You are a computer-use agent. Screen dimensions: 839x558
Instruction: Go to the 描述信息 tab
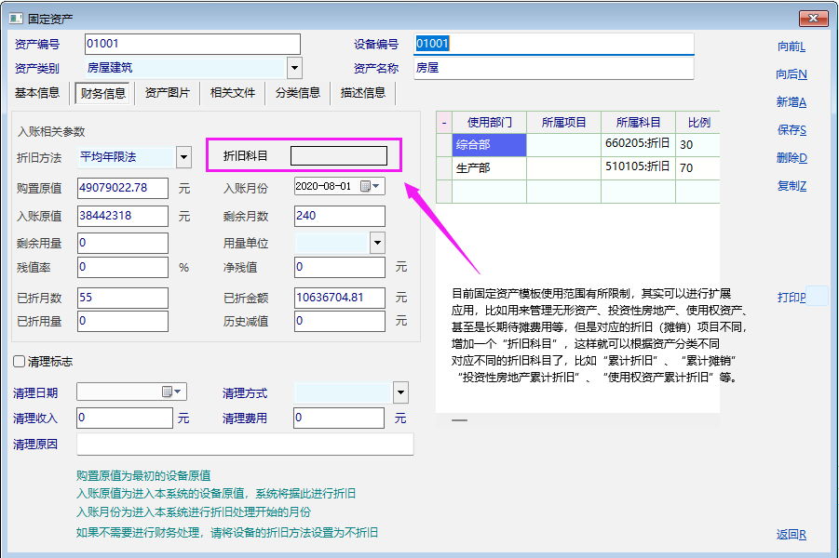coord(363,93)
